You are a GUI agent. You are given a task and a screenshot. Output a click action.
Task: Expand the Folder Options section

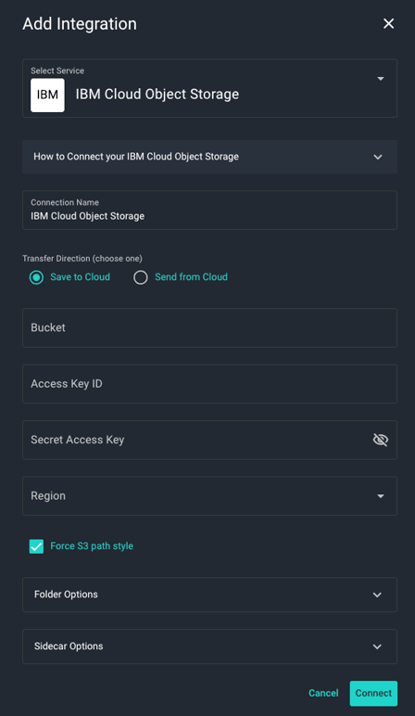click(209, 595)
